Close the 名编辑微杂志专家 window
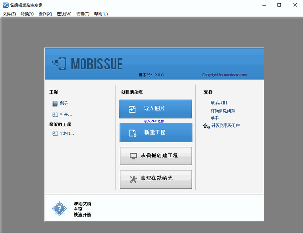The width and height of the screenshot is (303, 233). point(295,5)
